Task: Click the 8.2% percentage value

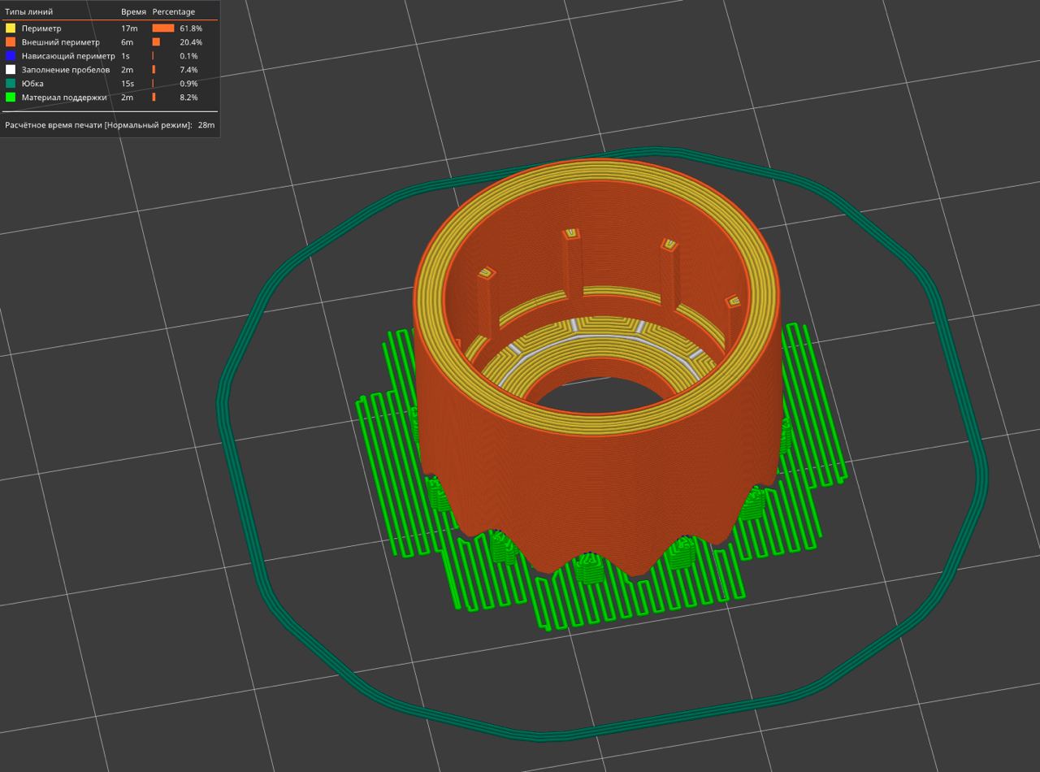Action: pyautogui.click(x=188, y=98)
